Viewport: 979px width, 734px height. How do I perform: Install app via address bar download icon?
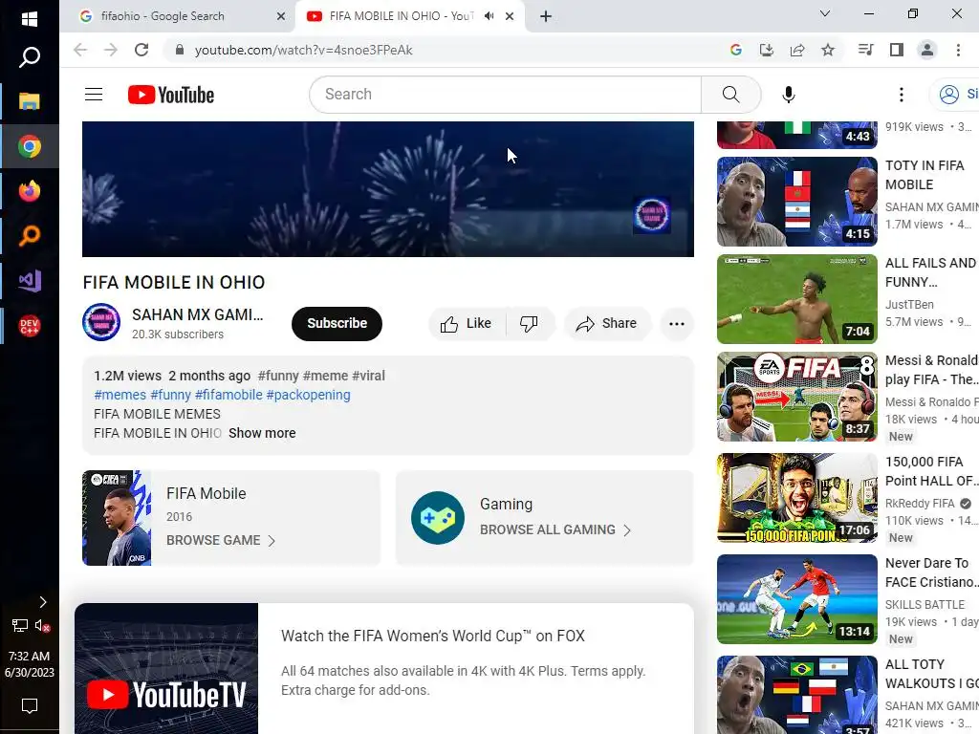(x=767, y=50)
